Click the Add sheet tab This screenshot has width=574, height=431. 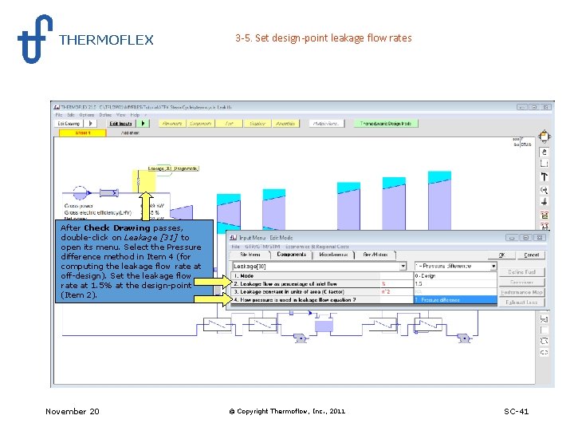point(130,133)
